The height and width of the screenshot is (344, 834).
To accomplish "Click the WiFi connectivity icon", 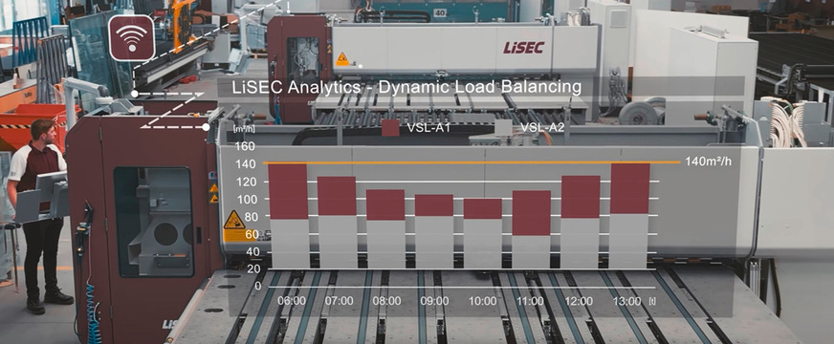I will 132,38.
